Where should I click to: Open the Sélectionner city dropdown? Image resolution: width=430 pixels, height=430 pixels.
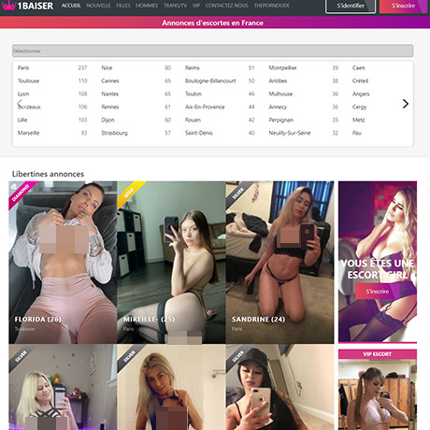point(213,50)
